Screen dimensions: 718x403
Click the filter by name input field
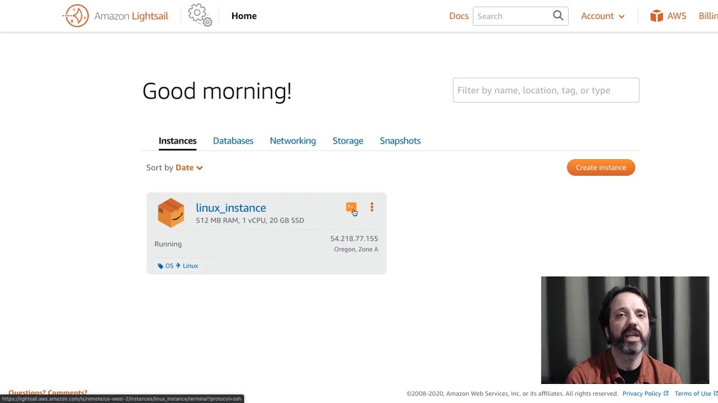point(545,90)
